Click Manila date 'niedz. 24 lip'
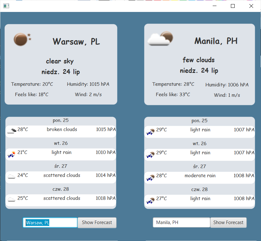 [199, 70]
